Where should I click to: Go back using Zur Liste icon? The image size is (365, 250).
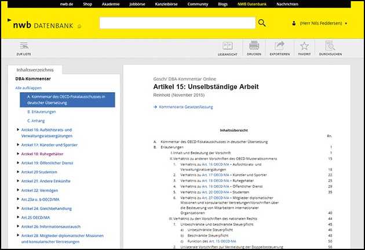pos(24,47)
